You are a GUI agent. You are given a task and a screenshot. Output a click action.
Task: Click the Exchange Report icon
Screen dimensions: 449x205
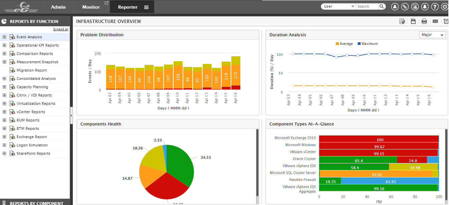point(12,137)
